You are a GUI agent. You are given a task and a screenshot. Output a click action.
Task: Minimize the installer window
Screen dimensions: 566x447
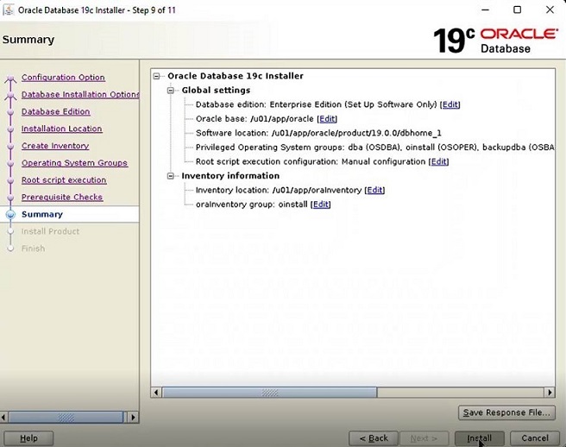(x=486, y=9)
